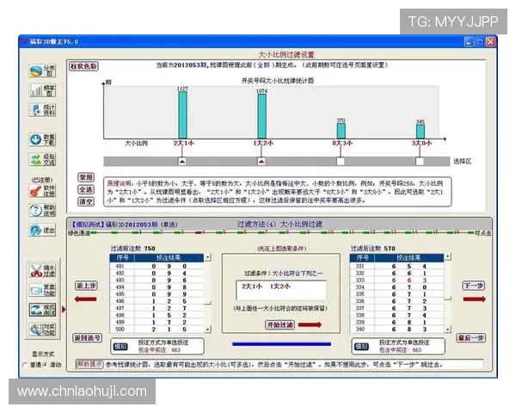The width and height of the screenshot is (516, 413).
Task: Select the 对奖功能 prize check icon
Action: pos(43,329)
